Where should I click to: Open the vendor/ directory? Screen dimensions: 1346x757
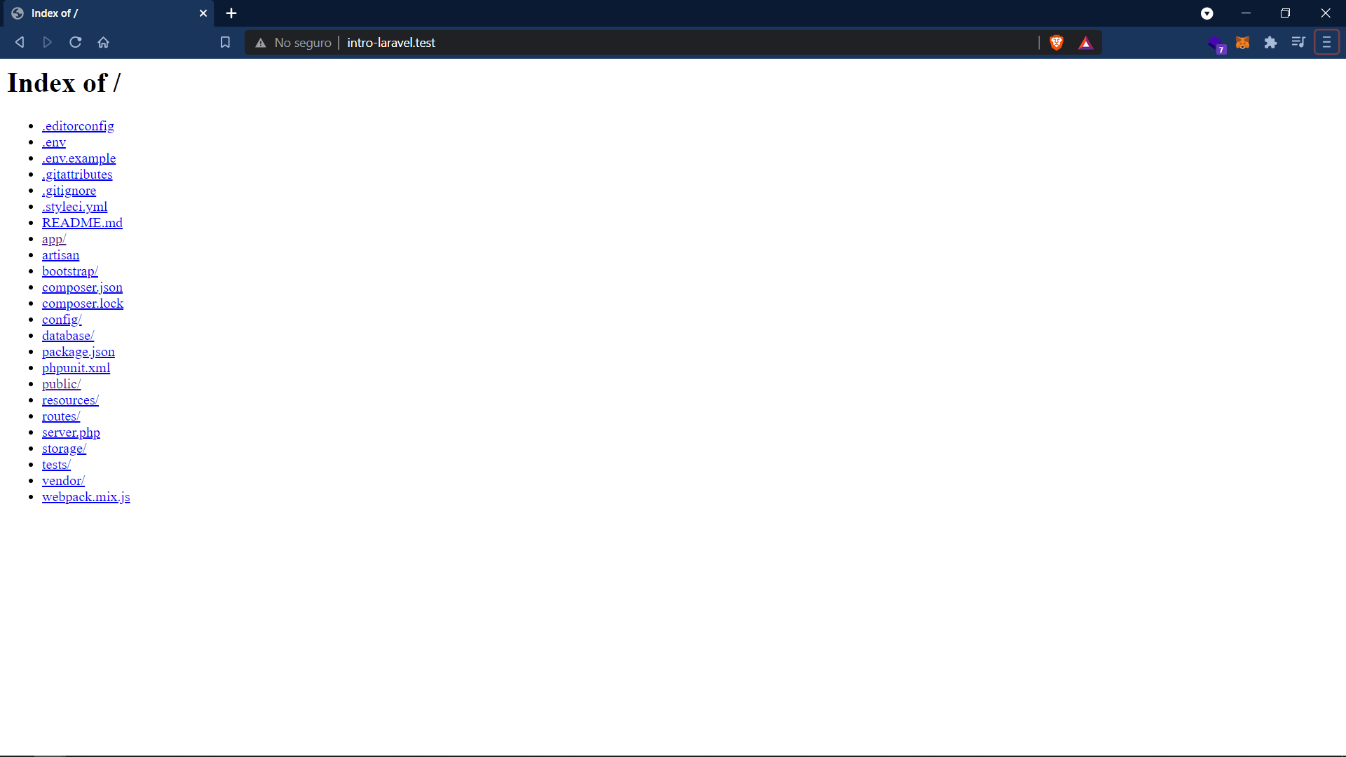pos(63,481)
